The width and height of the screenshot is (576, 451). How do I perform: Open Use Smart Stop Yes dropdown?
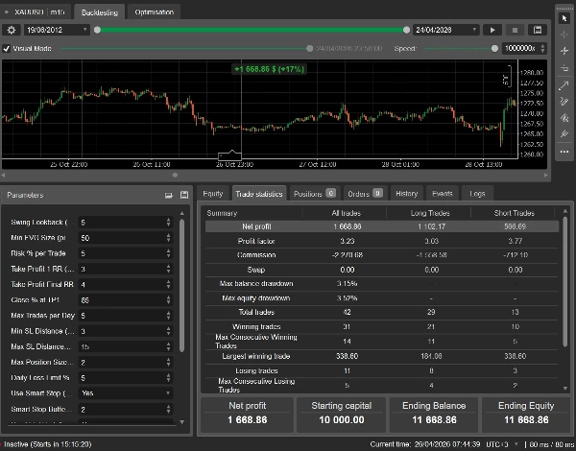pyautogui.click(x=125, y=393)
